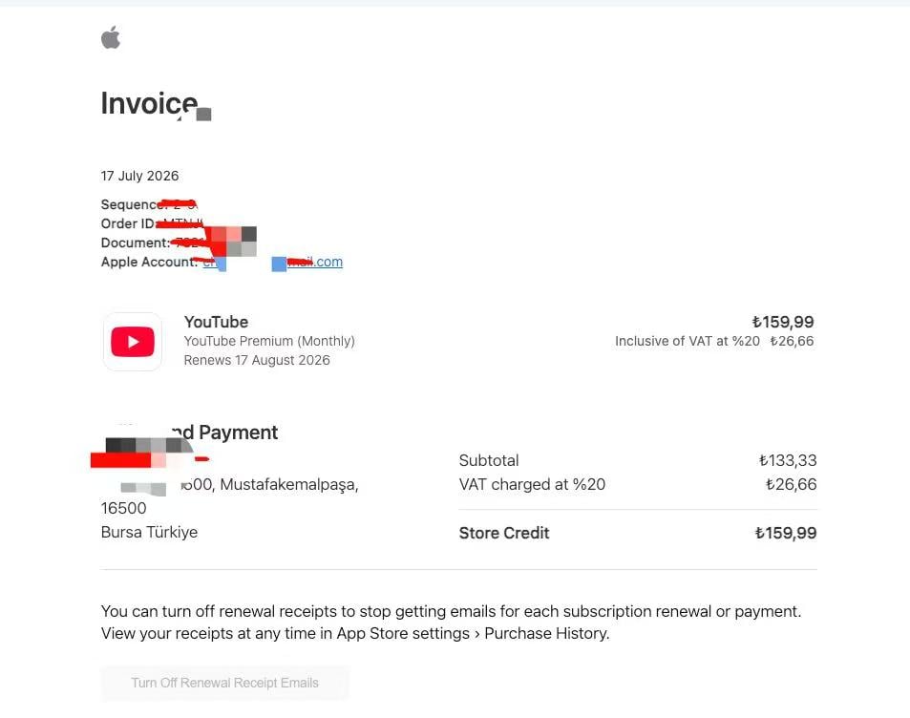Screen dimensions: 910x718
Task: Click the Inclusive of VAT at %20 text
Action: (688, 341)
